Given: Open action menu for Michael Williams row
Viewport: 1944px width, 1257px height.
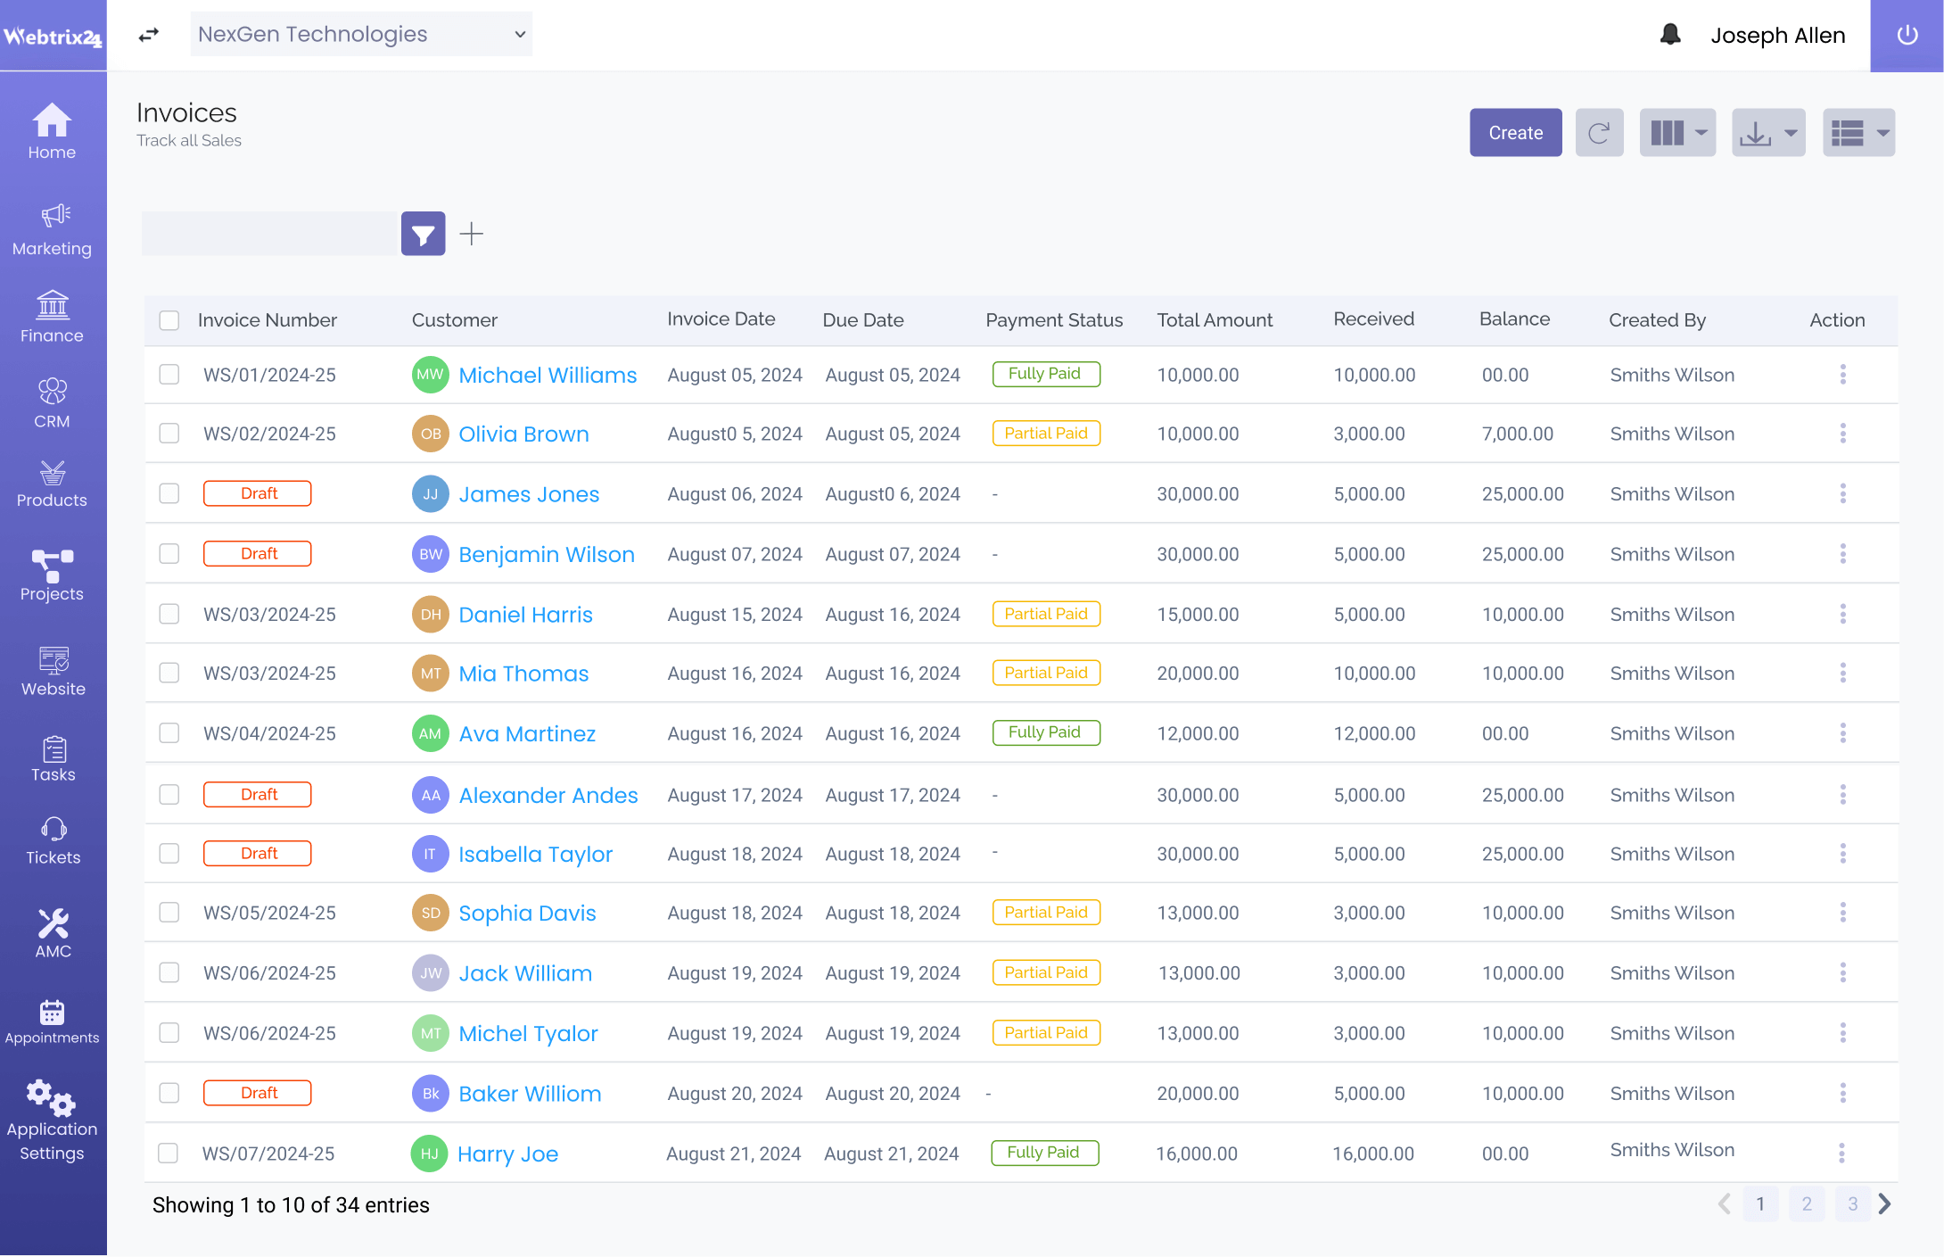Looking at the screenshot, I should [1842, 375].
